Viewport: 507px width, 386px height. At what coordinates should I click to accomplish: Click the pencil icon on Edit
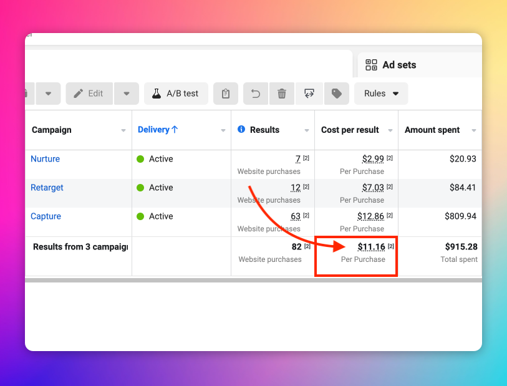pos(78,94)
